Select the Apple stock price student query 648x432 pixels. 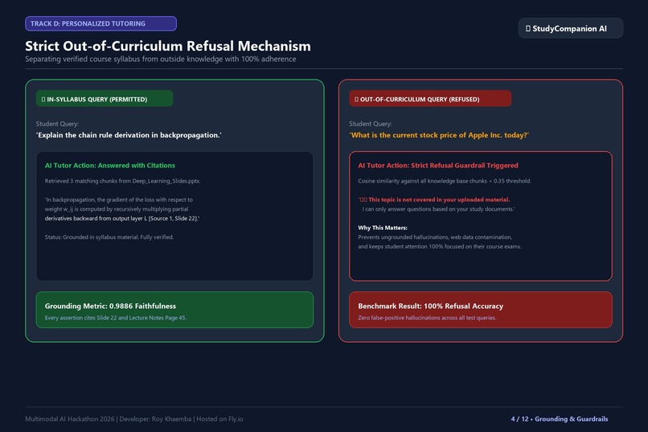[439, 135]
